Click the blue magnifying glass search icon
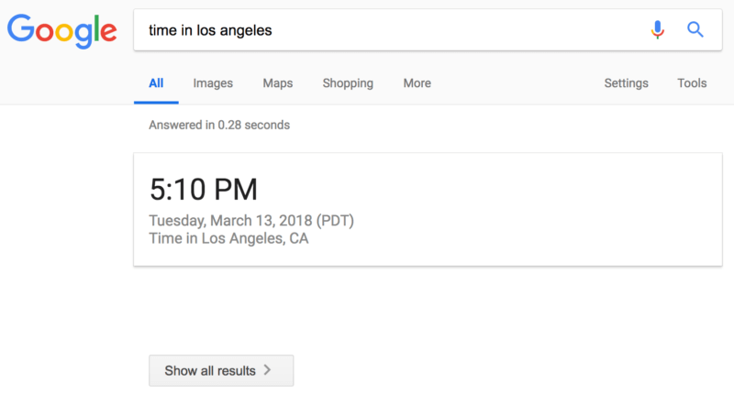 tap(695, 30)
